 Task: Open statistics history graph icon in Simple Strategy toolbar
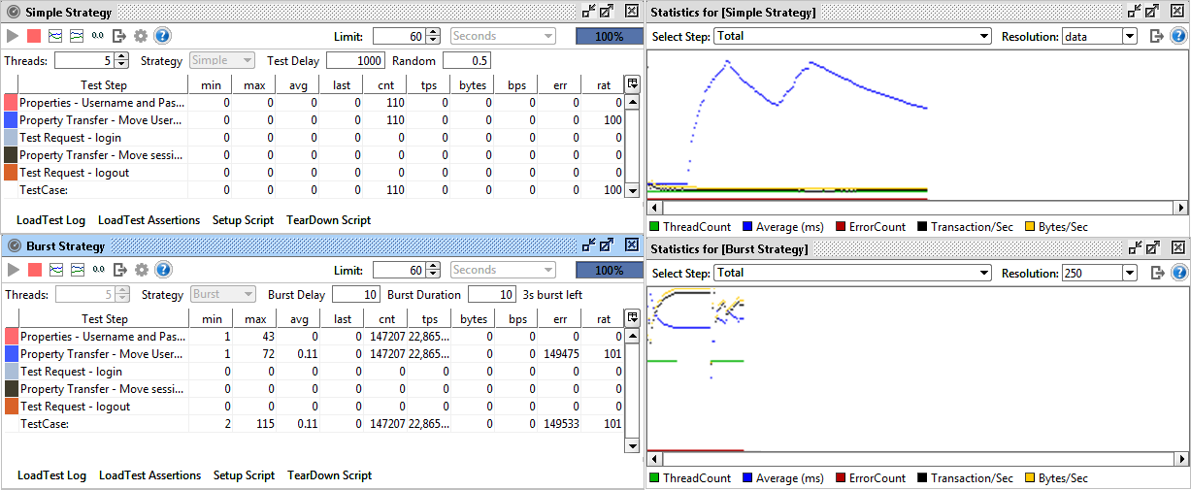pyautogui.click(x=77, y=36)
